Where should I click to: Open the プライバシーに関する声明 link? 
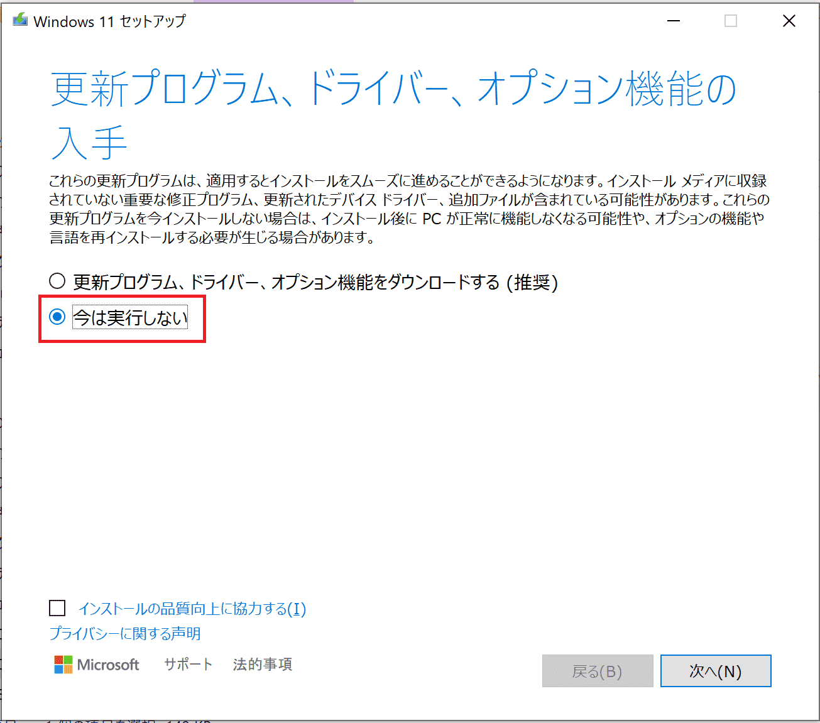[x=125, y=633]
